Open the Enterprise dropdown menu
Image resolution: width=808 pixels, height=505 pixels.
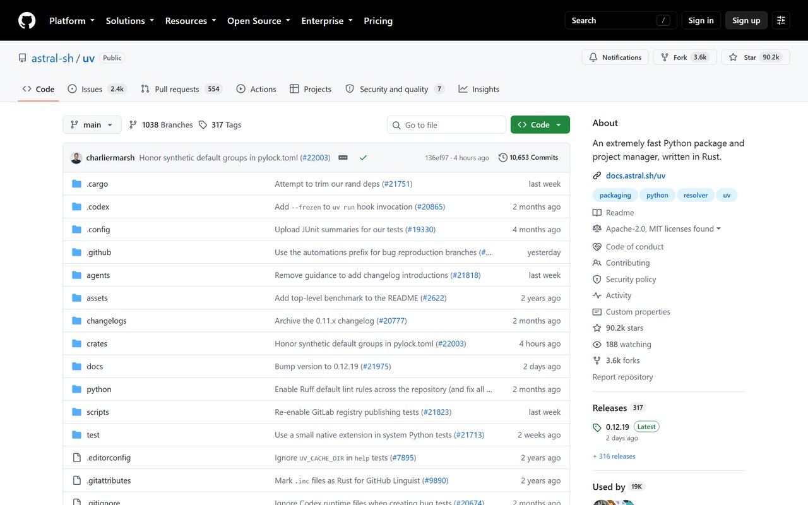point(327,20)
